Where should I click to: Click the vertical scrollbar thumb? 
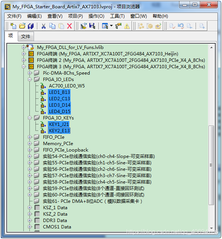tap(211, 165)
